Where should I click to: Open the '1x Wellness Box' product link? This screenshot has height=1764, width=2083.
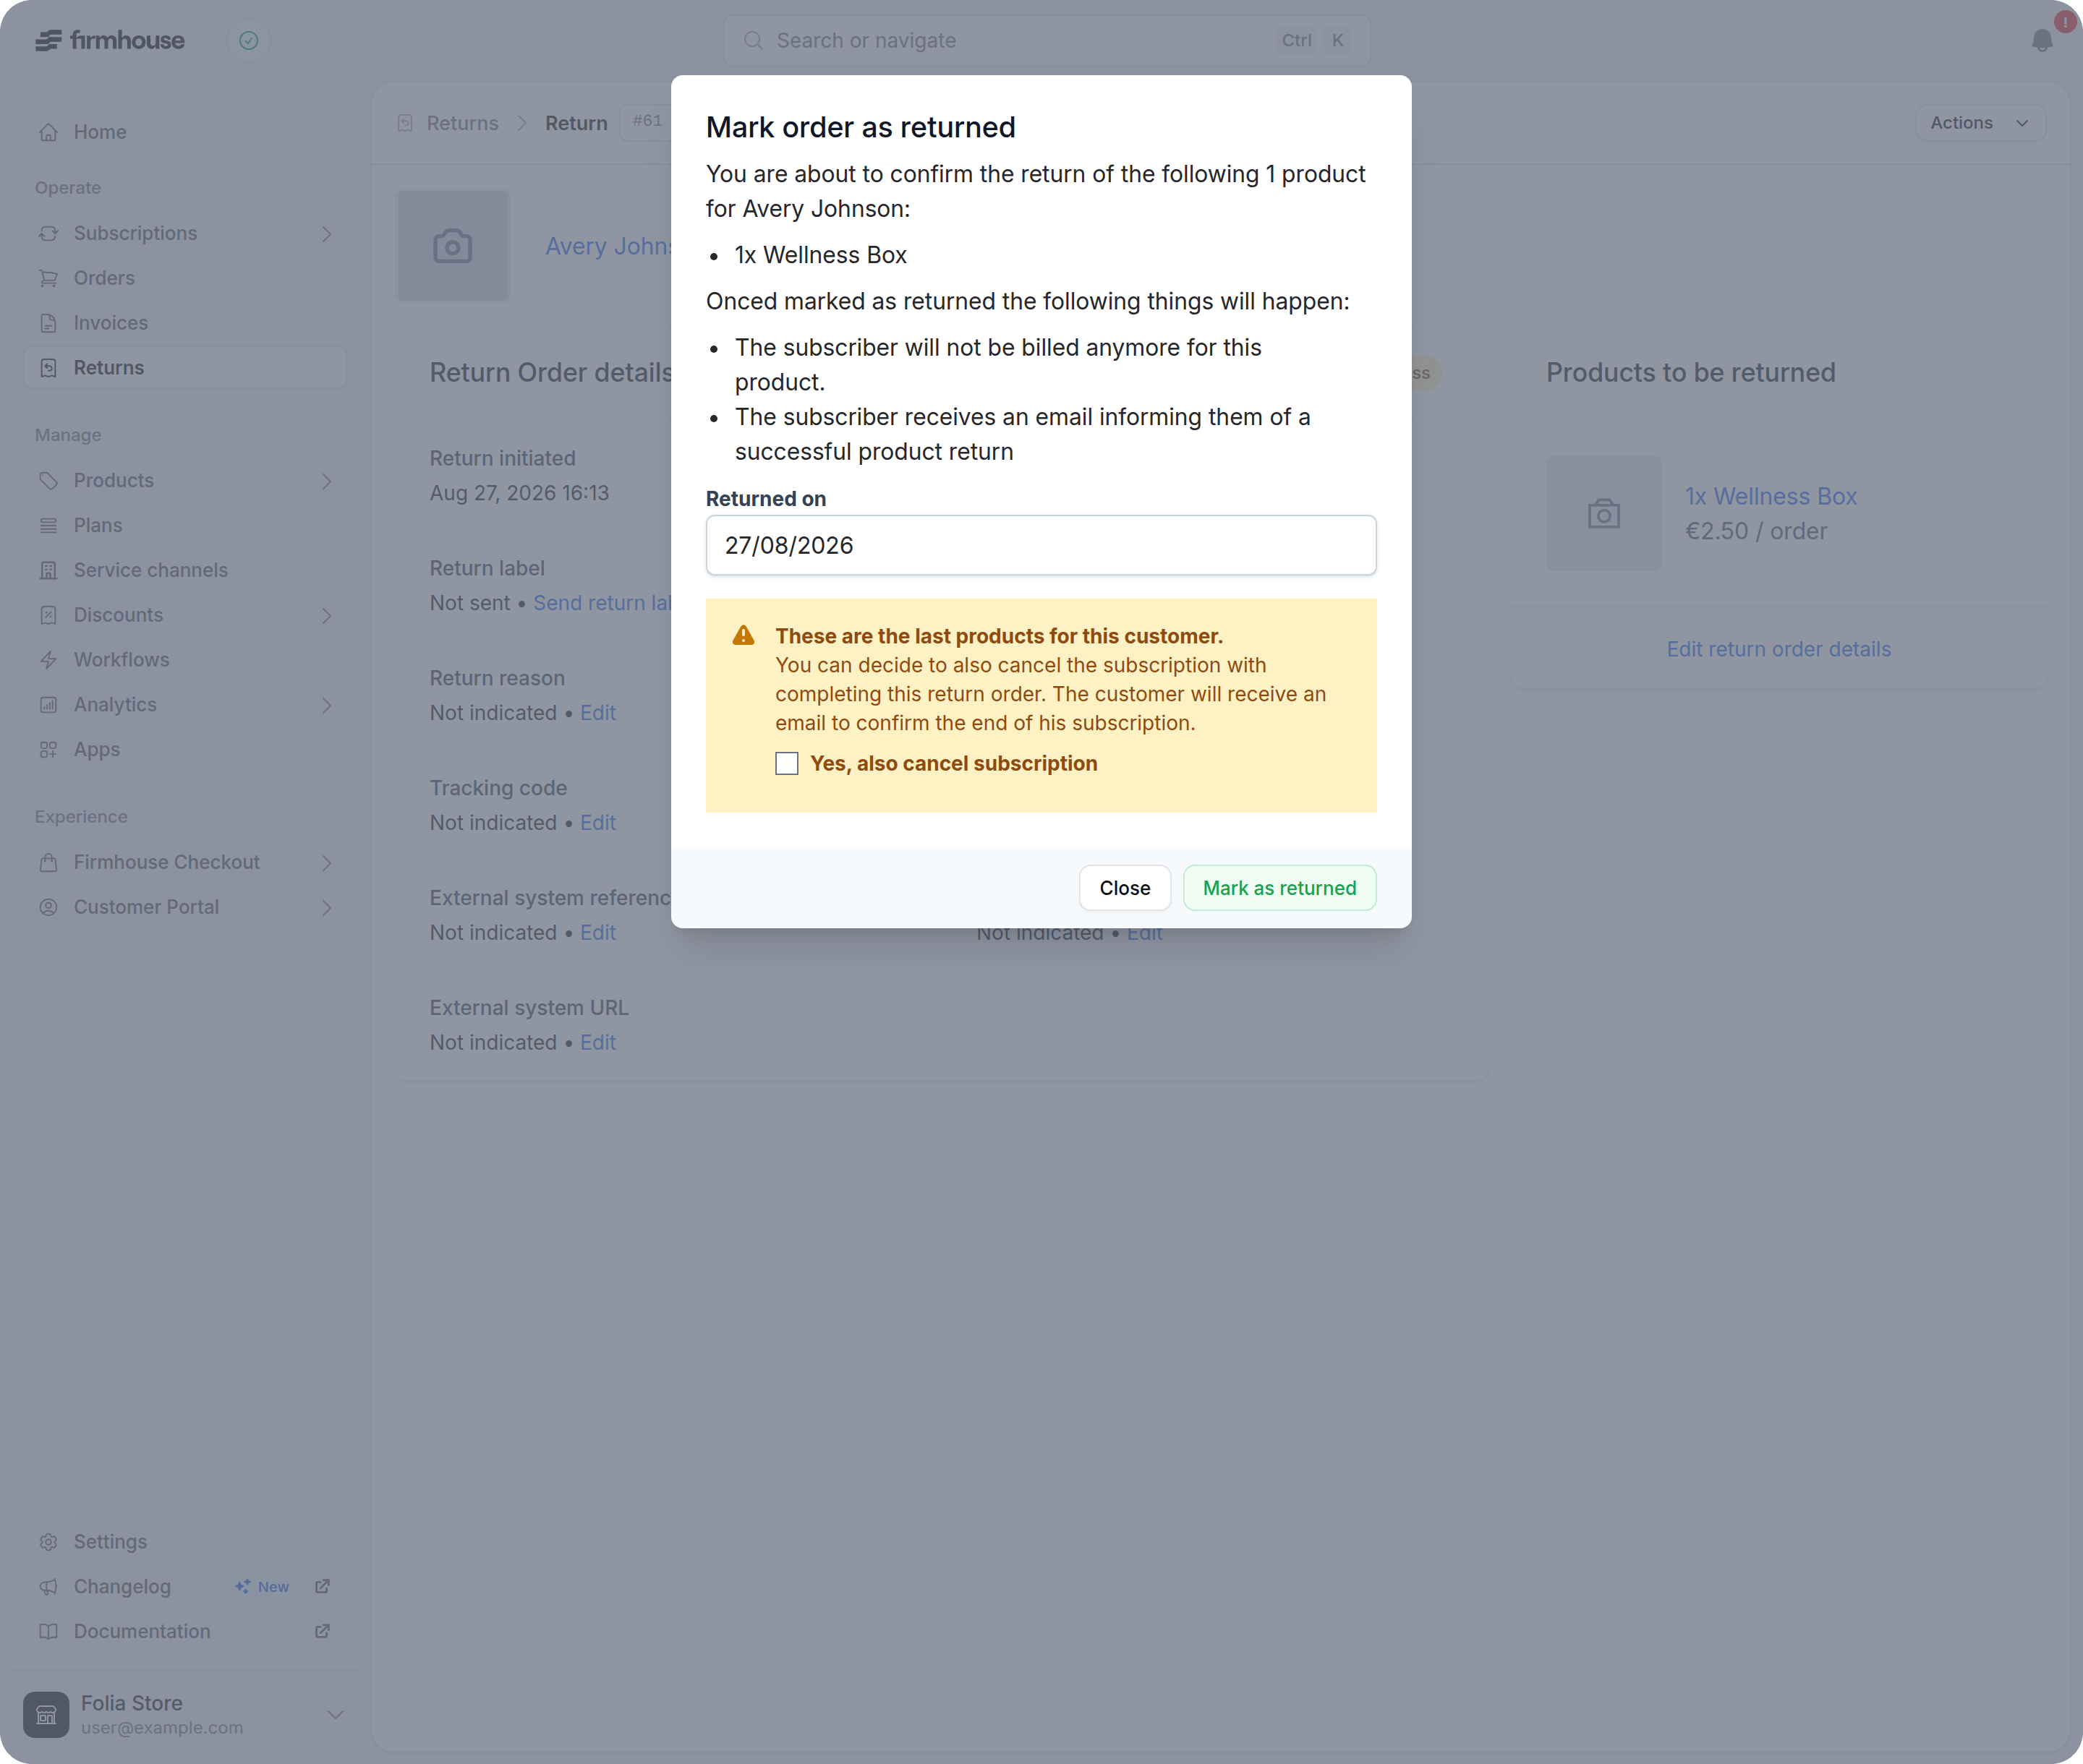(1771, 496)
